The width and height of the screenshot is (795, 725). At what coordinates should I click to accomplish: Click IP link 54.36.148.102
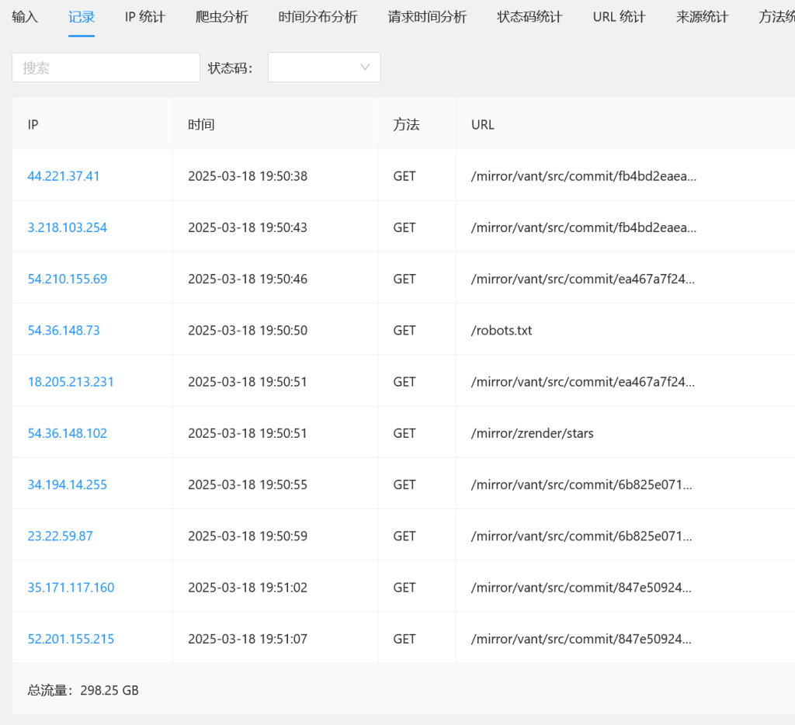click(68, 433)
